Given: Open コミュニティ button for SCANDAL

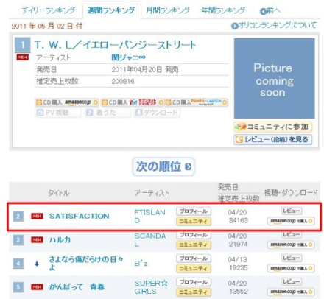Looking at the screenshot, I should pyautogui.click(x=194, y=245).
